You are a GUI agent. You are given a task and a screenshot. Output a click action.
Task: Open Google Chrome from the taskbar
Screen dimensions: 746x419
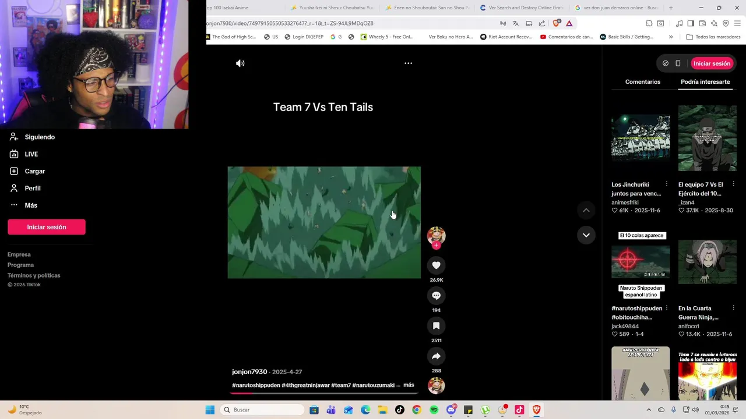pyautogui.click(x=416, y=410)
